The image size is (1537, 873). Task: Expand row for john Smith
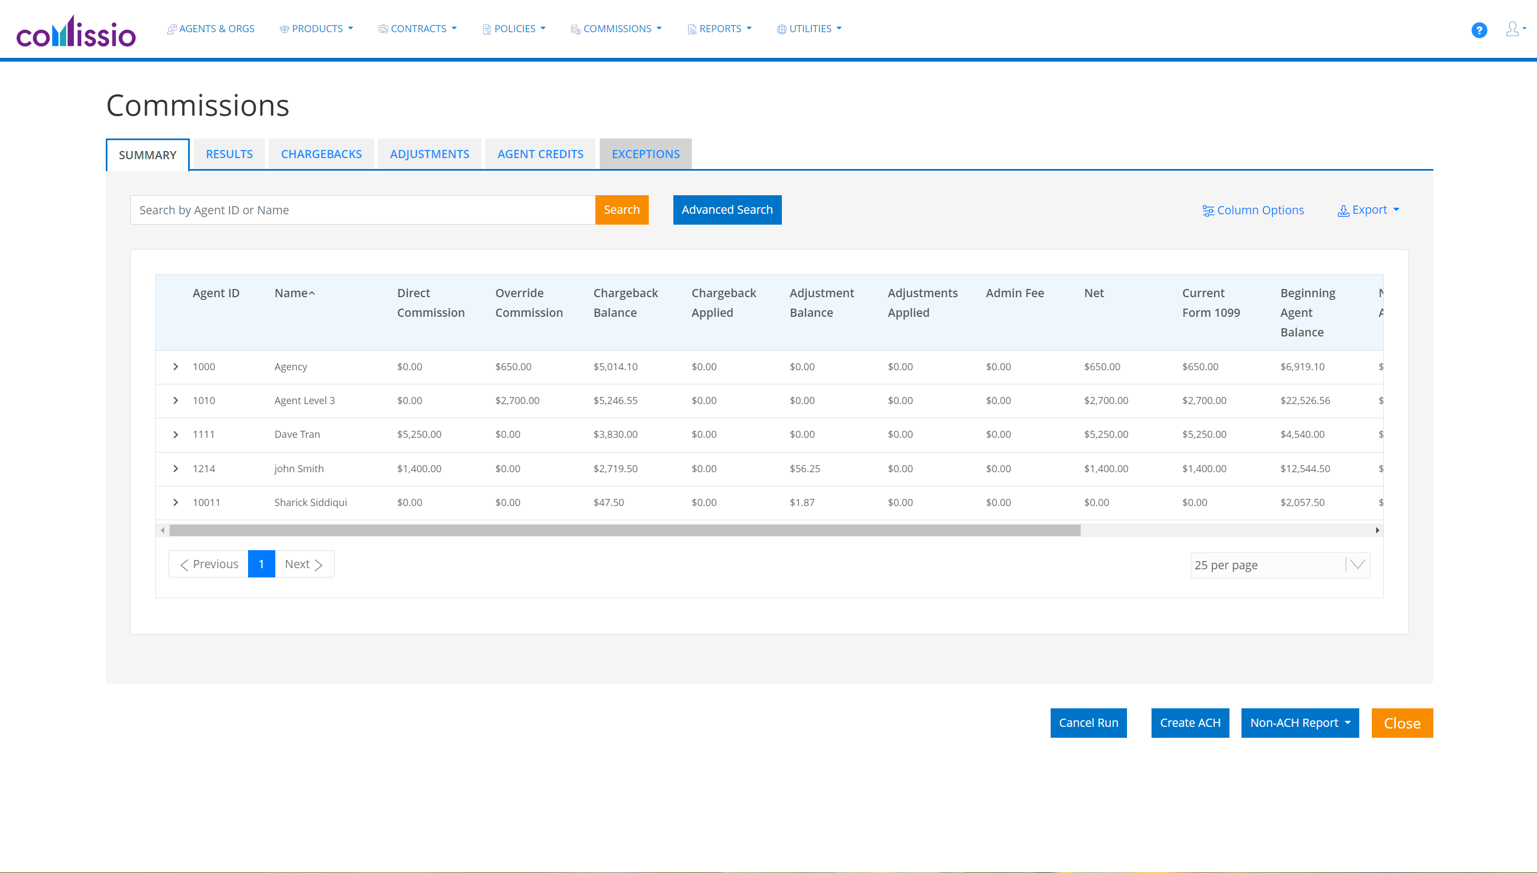point(176,468)
